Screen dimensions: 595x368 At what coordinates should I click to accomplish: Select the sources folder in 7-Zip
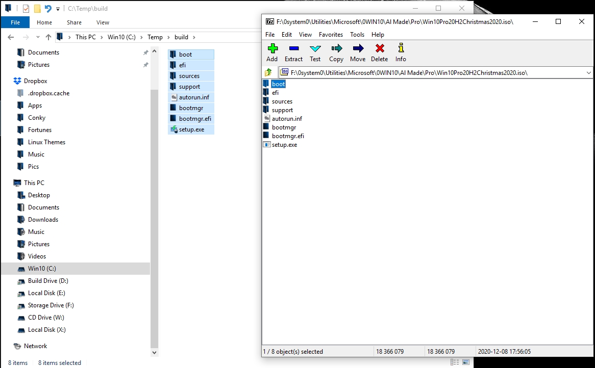click(282, 101)
